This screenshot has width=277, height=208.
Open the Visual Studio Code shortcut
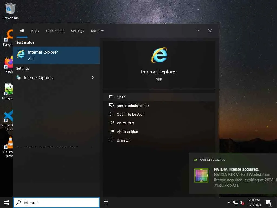click(7, 120)
